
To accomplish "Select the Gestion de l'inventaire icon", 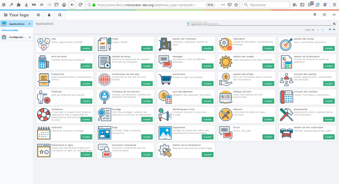I will (x=165, y=44).
